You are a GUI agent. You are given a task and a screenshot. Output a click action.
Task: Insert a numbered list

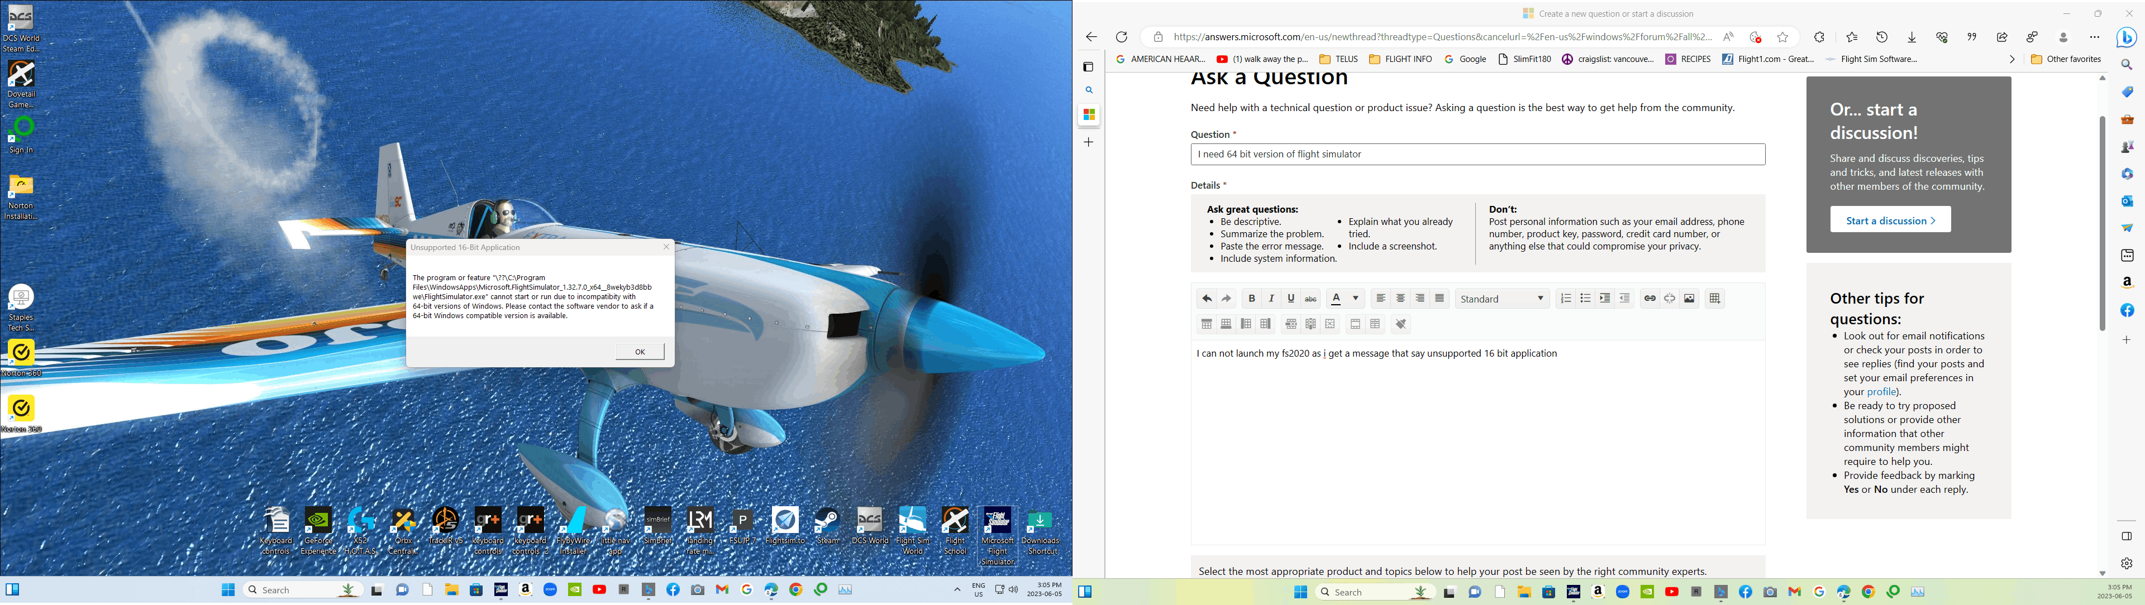[1565, 299]
